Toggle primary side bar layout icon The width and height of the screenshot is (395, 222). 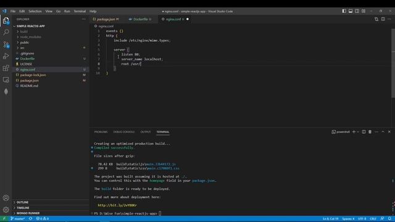coord(344,11)
